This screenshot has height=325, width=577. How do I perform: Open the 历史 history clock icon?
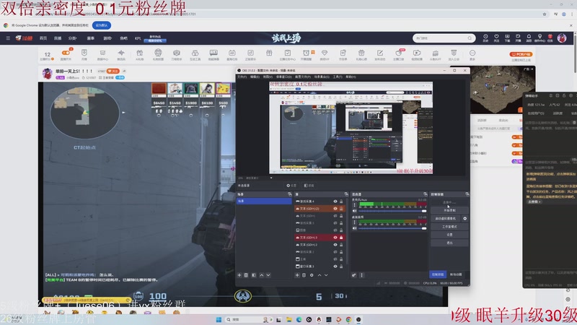click(485, 38)
